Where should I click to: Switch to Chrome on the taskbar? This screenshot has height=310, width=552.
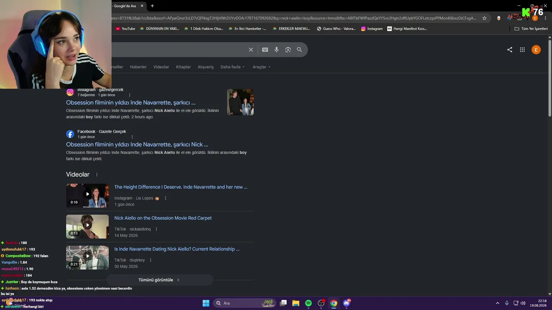334,303
